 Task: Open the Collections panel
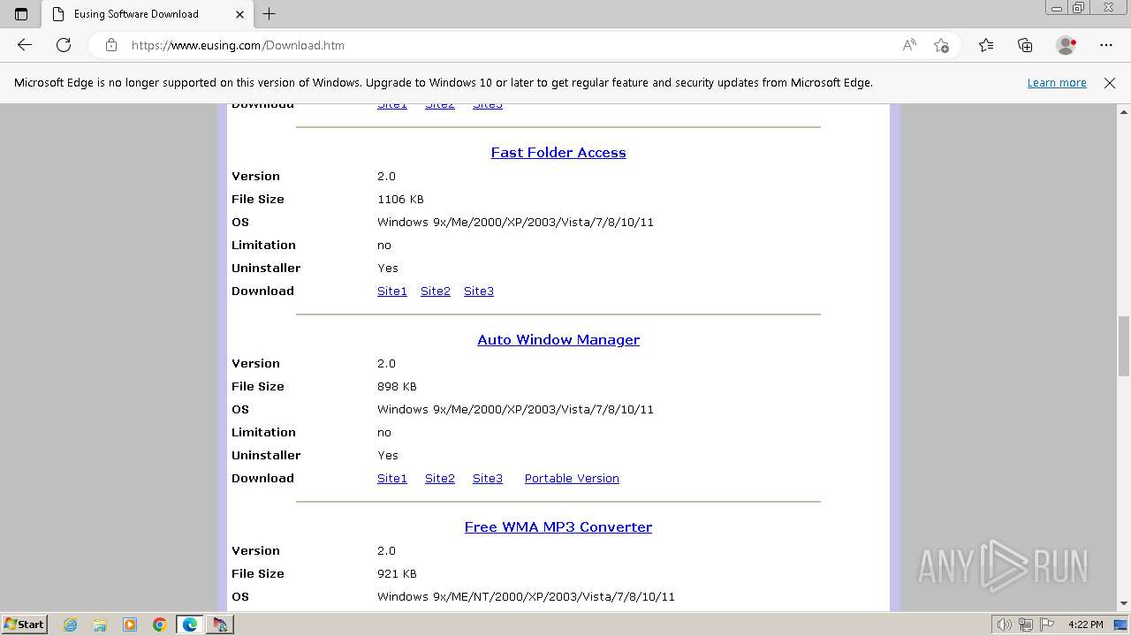coord(1025,45)
